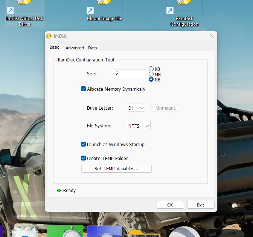Select the MB size unit
Viewport: 253px width, 237px height.
click(x=151, y=74)
